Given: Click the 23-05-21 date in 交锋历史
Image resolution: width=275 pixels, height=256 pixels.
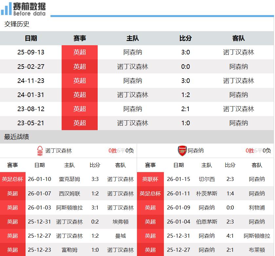Looking at the screenshot, I should (x=31, y=123).
